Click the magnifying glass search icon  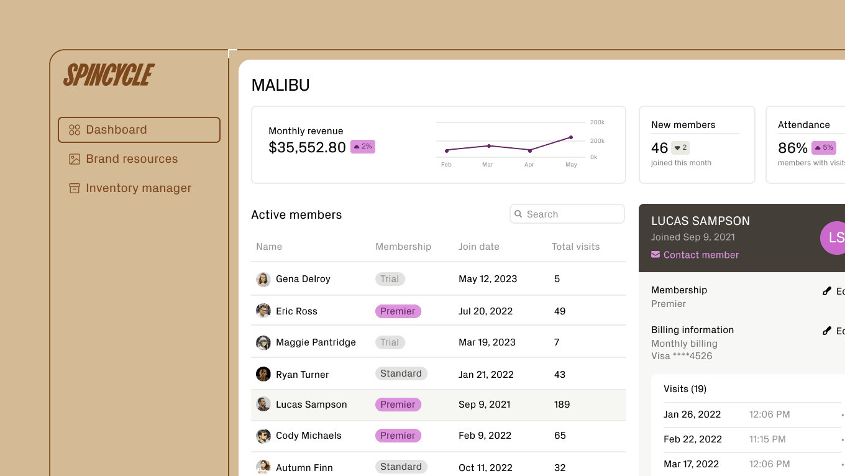click(x=518, y=214)
